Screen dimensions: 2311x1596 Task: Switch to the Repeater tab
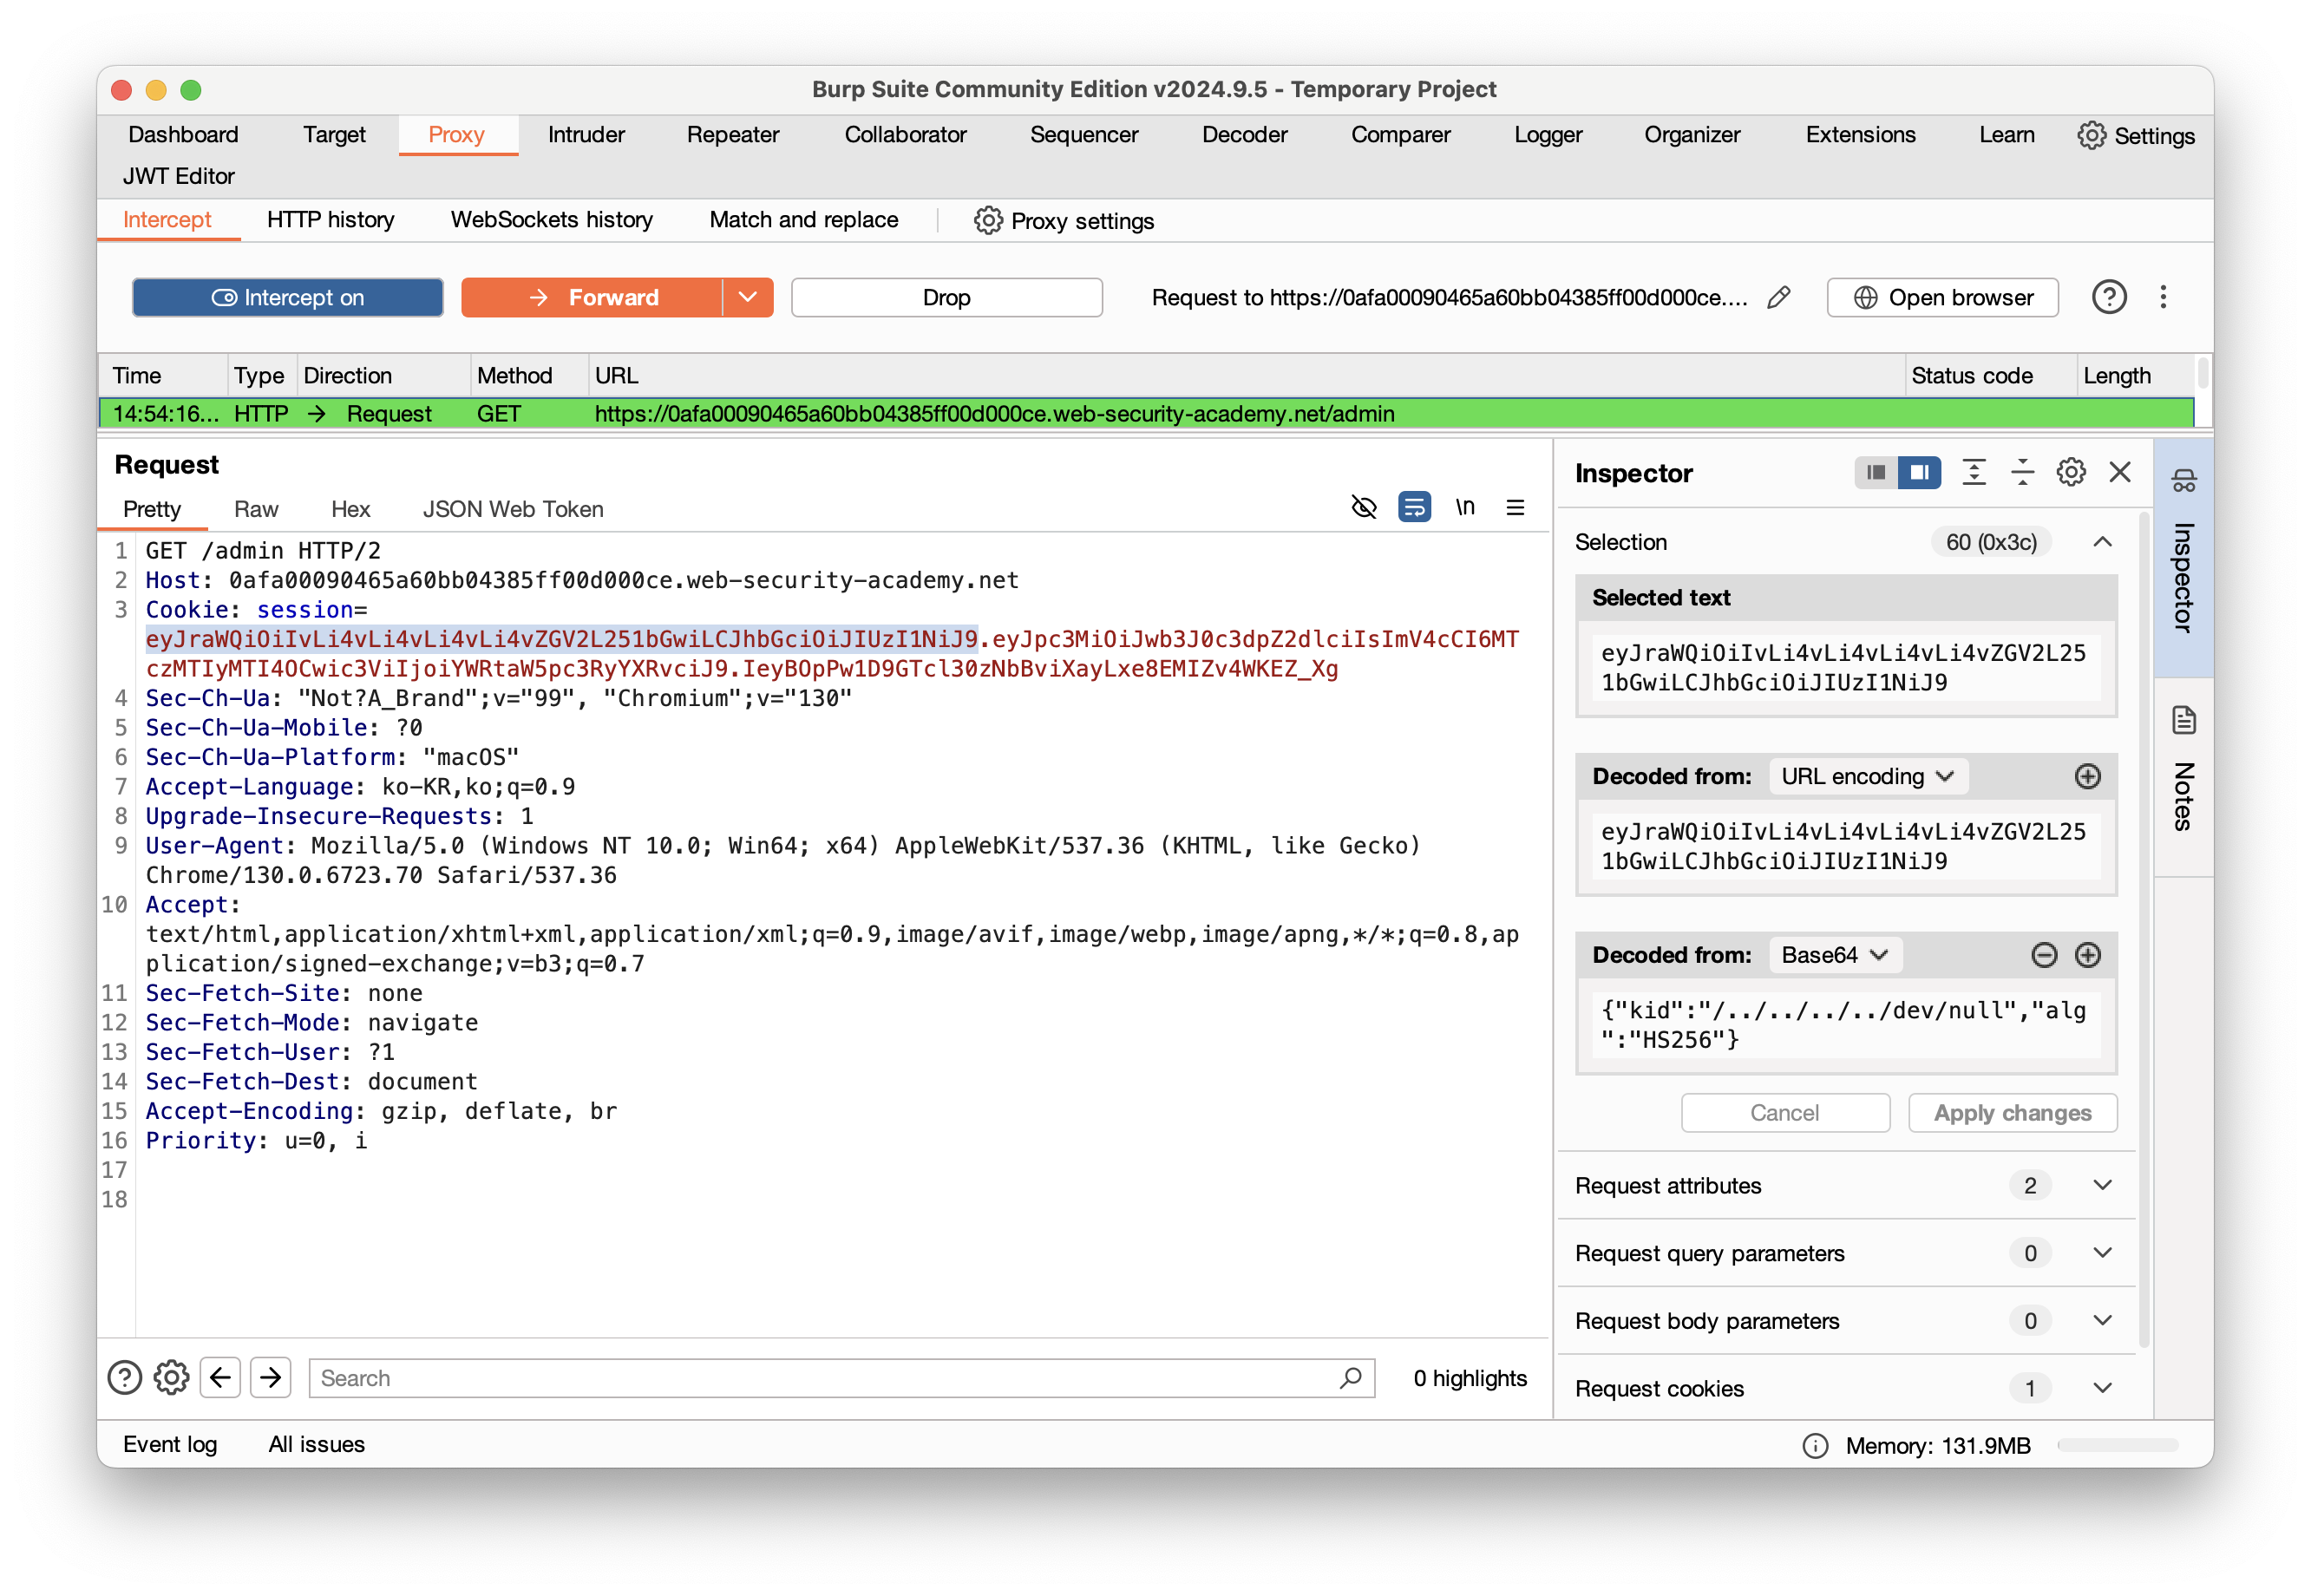coord(732,135)
